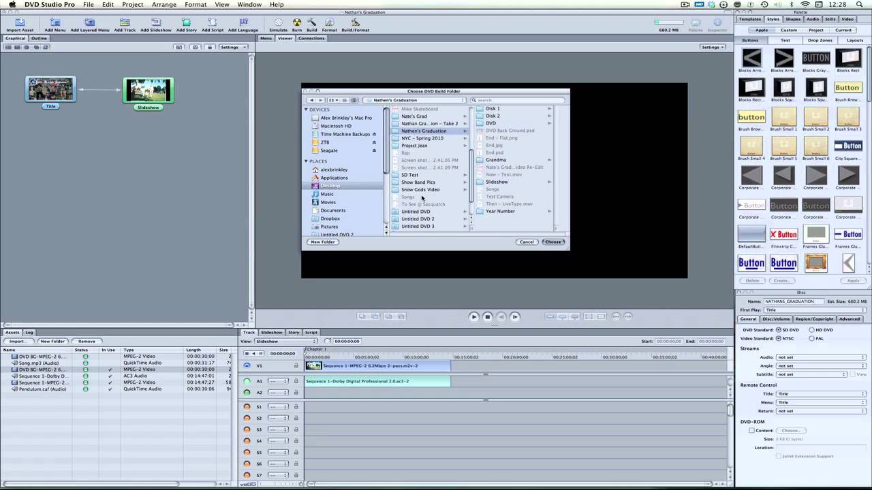This screenshot has width=872, height=490.
Task: Click the viewer Play button
Action: pyautogui.click(x=474, y=316)
